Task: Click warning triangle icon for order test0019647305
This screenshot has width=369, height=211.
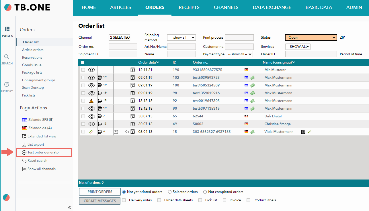Action: (x=91, y=101)
